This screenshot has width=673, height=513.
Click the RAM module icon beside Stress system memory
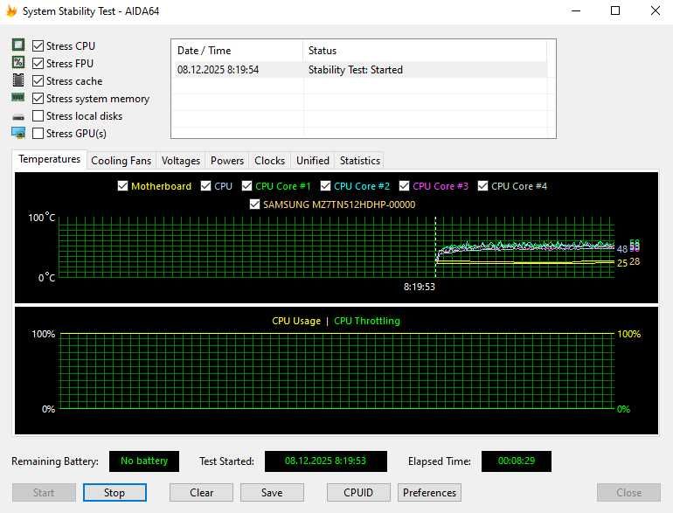coord(18,98)
